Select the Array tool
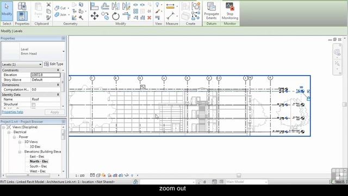This screenshot has height=196, width=348. [x=135, y=11]
